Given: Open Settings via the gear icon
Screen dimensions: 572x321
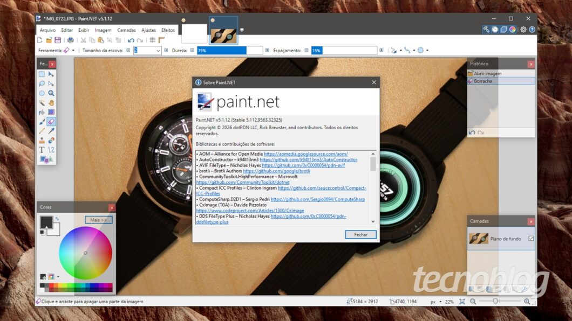Looking at the screenshot, I should pyautogui.click(x=523, y=30).
